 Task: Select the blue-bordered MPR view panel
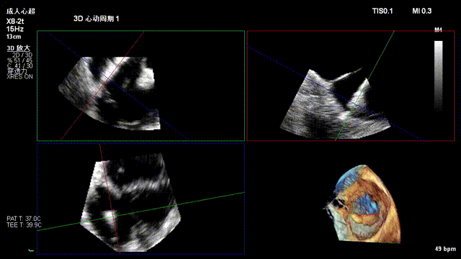pos(141,199)
